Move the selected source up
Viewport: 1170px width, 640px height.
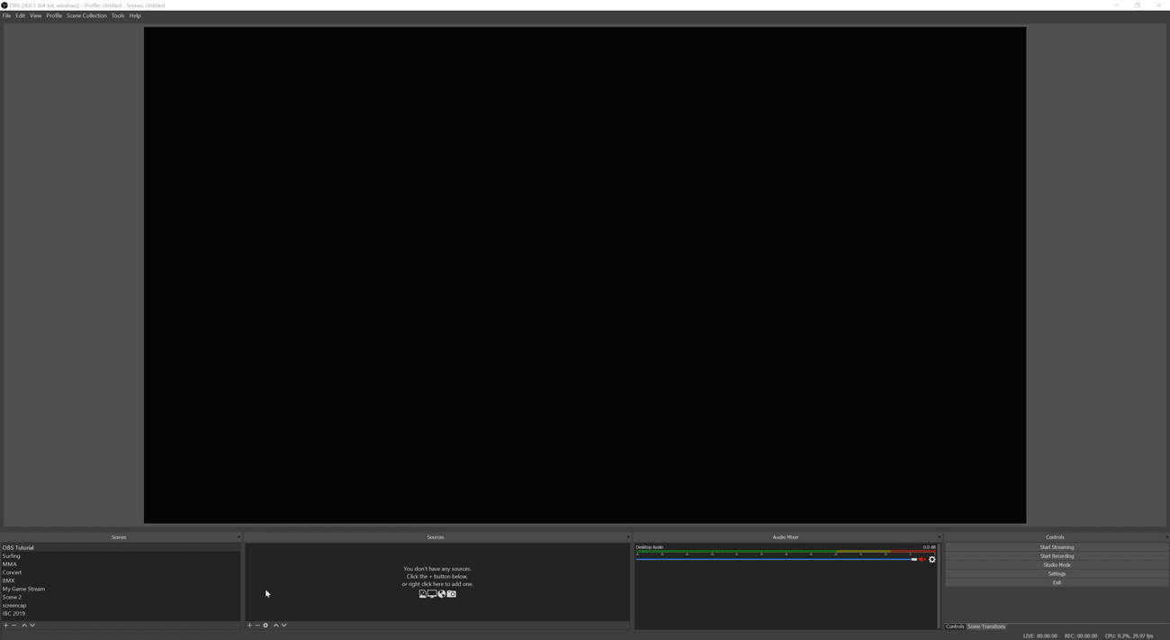[x=276, y=626]
